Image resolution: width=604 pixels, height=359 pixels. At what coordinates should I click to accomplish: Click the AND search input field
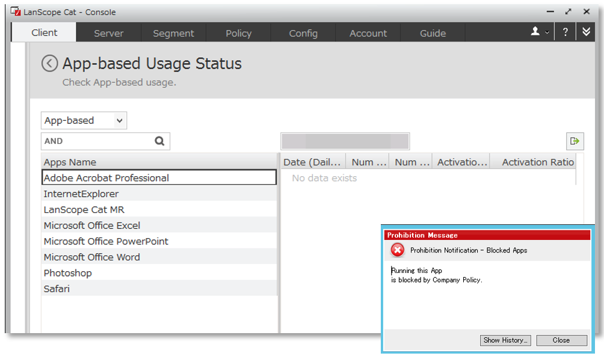[x=96, y=141]
